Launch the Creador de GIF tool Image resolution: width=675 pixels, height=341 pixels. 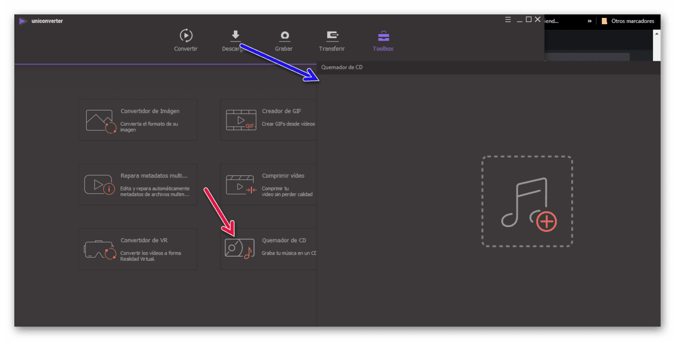pyautogui.click(x=268, y=120)
